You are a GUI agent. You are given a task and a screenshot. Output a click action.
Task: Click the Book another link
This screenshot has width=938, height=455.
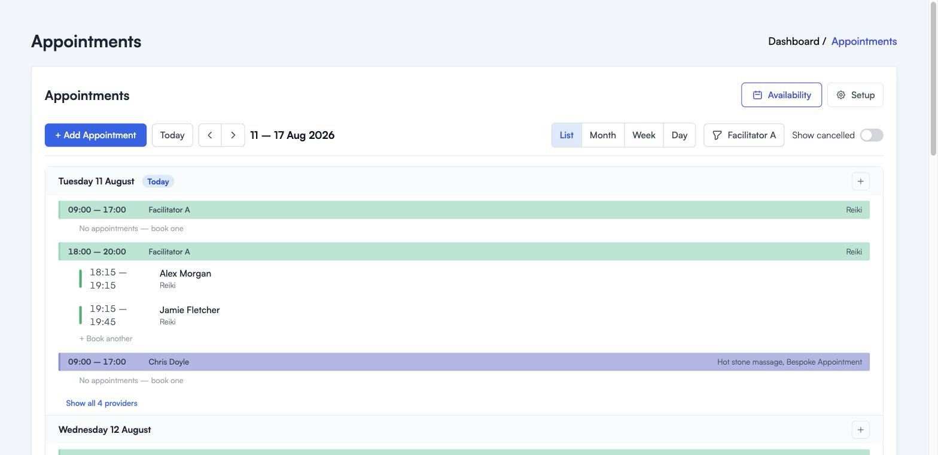click(106, 339)
